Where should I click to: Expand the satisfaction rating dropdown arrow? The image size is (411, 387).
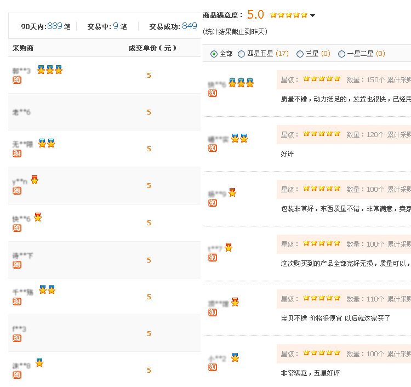click(x=313, y=15)
